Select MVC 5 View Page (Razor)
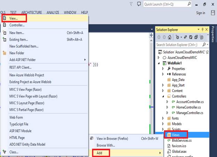Viewport: 217px width, 157px height. click(45, 89)
